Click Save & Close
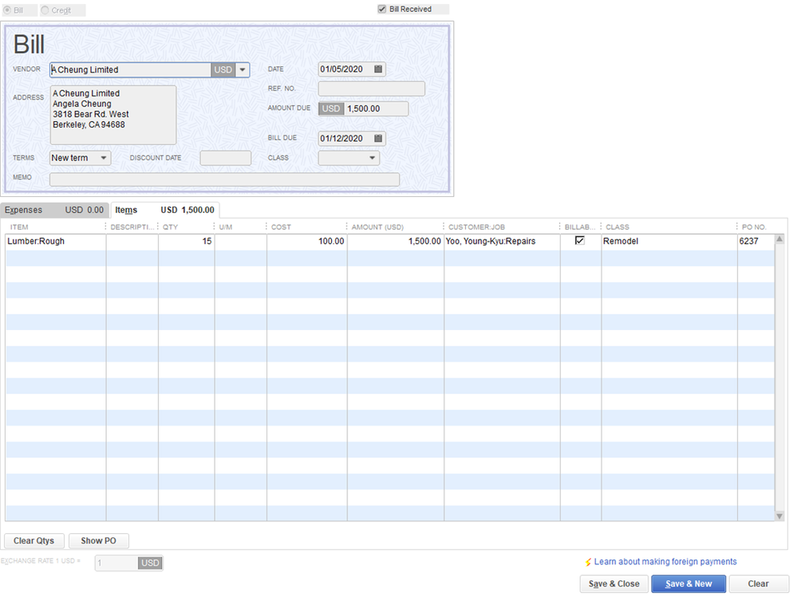This screenshot has width=797, height=597. (614, 583)
